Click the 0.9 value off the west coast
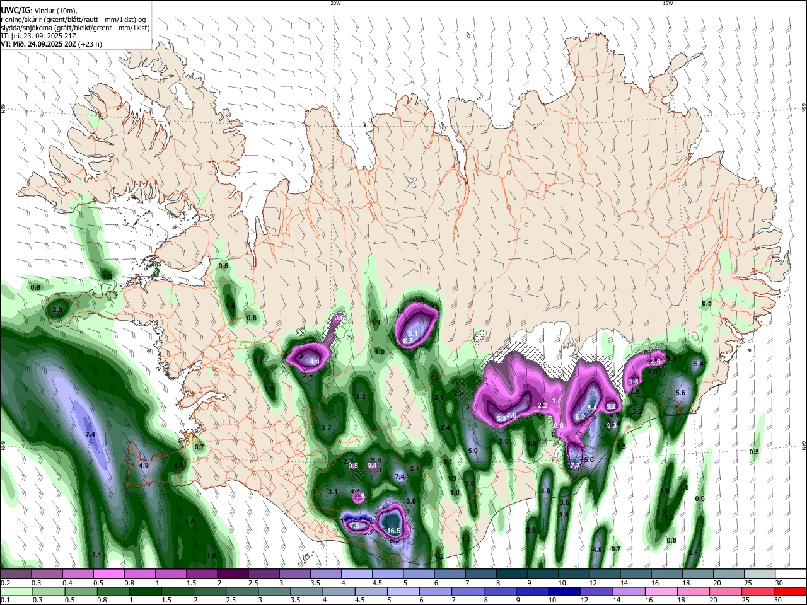807x605 pixels. point(35,287)
